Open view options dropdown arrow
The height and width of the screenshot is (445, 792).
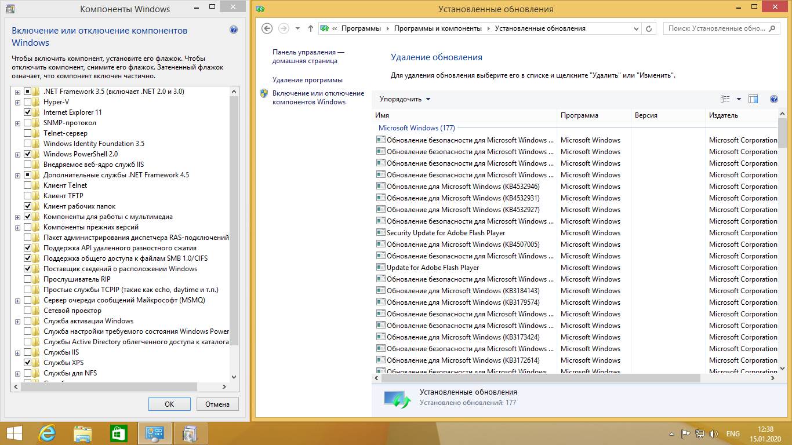pyautogui.click(x=739, y=99)
